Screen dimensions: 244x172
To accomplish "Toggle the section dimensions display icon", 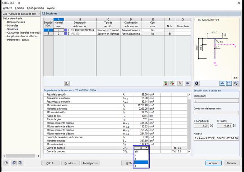I will [x=229, y=83].
